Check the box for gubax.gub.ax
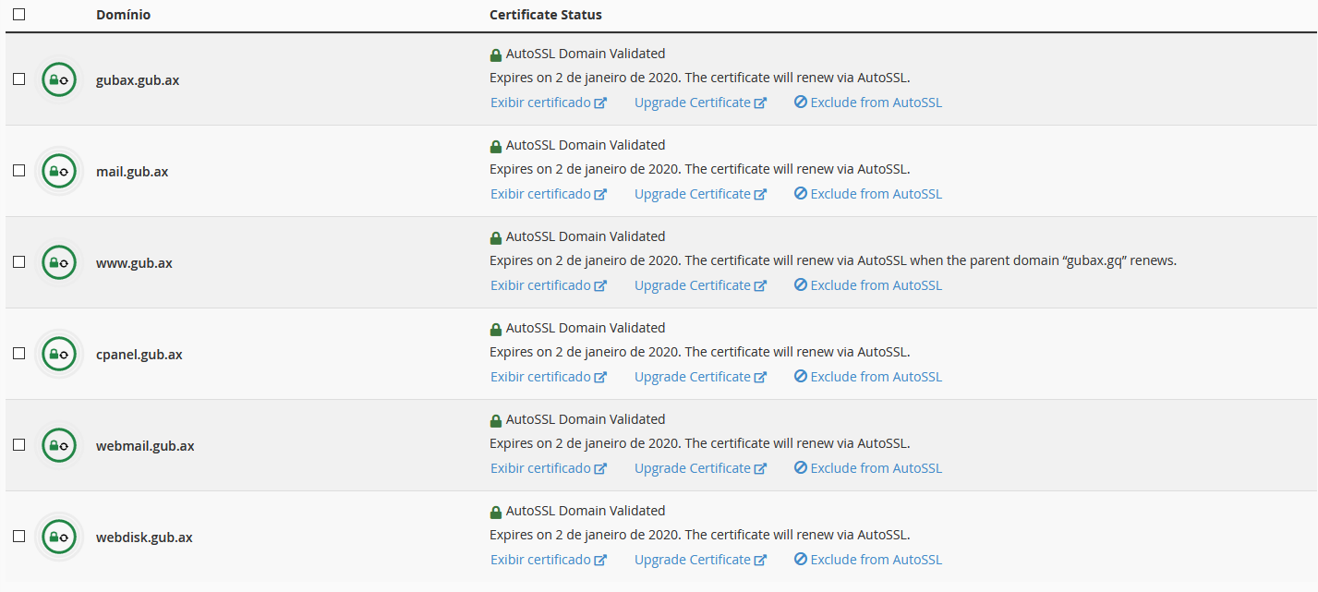This screenshot has height=592, width=1318. click(19, 79)
